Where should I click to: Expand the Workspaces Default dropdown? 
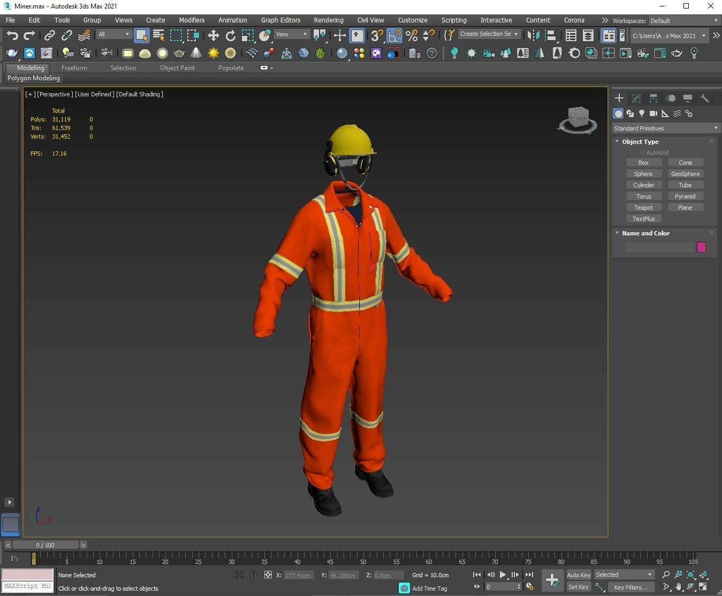(683, 21)
